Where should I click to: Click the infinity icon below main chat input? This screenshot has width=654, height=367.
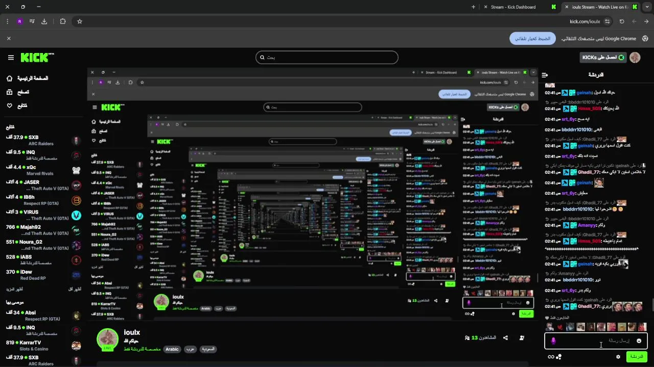click(551, 357)
